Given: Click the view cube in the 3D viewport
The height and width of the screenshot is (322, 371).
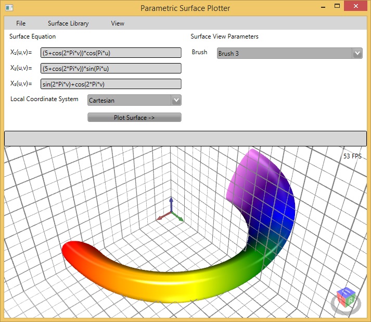Looking at the screenshot, I should pos(346,298).
